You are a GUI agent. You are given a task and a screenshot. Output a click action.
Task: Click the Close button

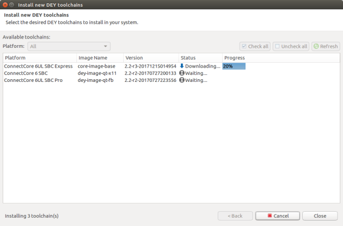coord(320,216)
